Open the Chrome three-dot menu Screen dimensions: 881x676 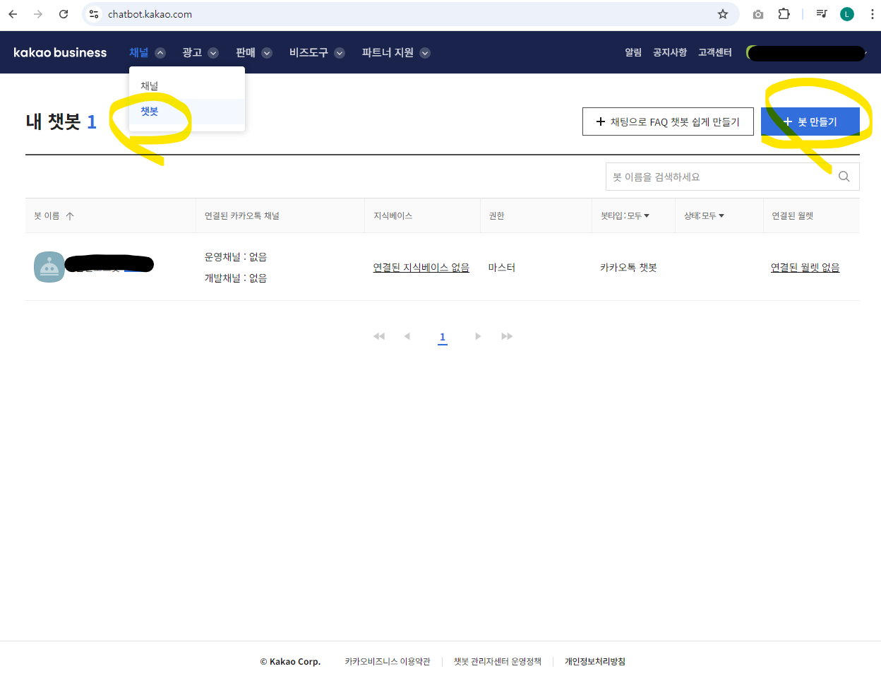click(873, 14)
